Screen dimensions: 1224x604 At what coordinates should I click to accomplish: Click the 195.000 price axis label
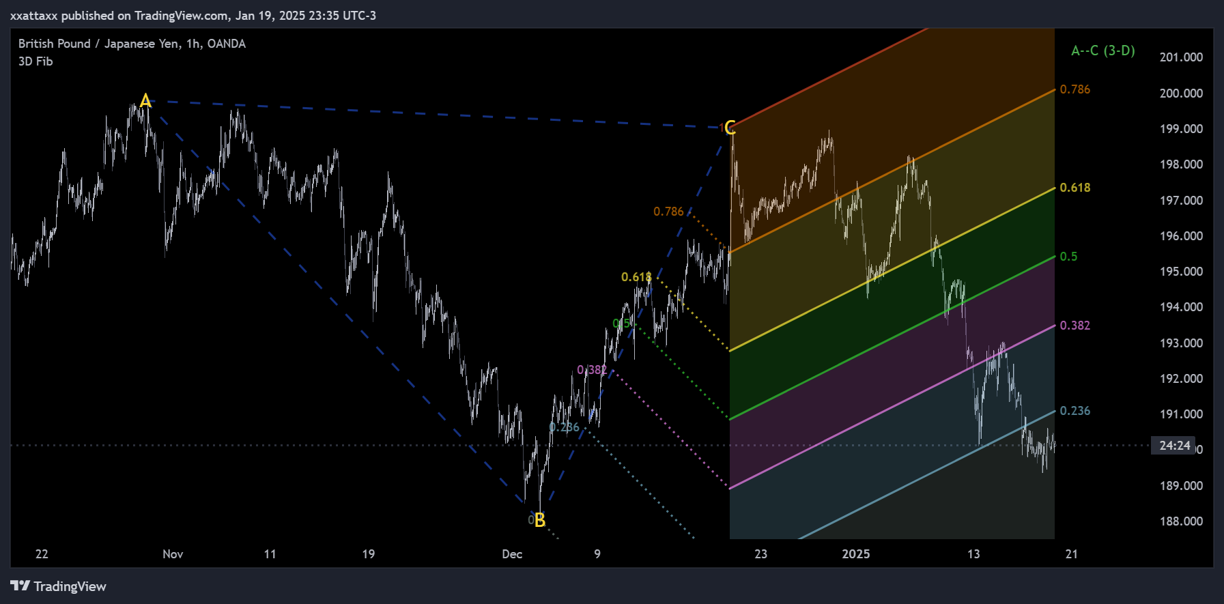(x=1181, y=272)
